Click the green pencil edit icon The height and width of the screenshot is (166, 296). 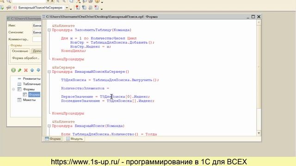(x=19, y=70)
